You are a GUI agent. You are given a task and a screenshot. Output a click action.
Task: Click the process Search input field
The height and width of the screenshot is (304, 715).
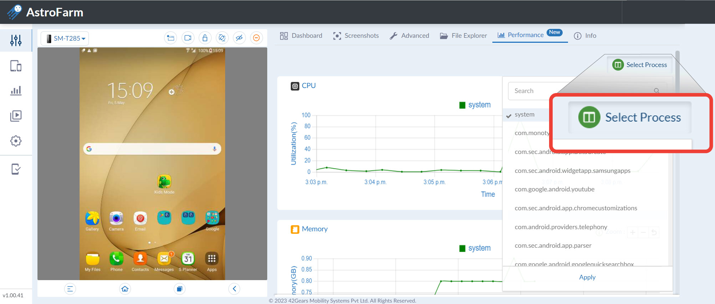(587, 91)
